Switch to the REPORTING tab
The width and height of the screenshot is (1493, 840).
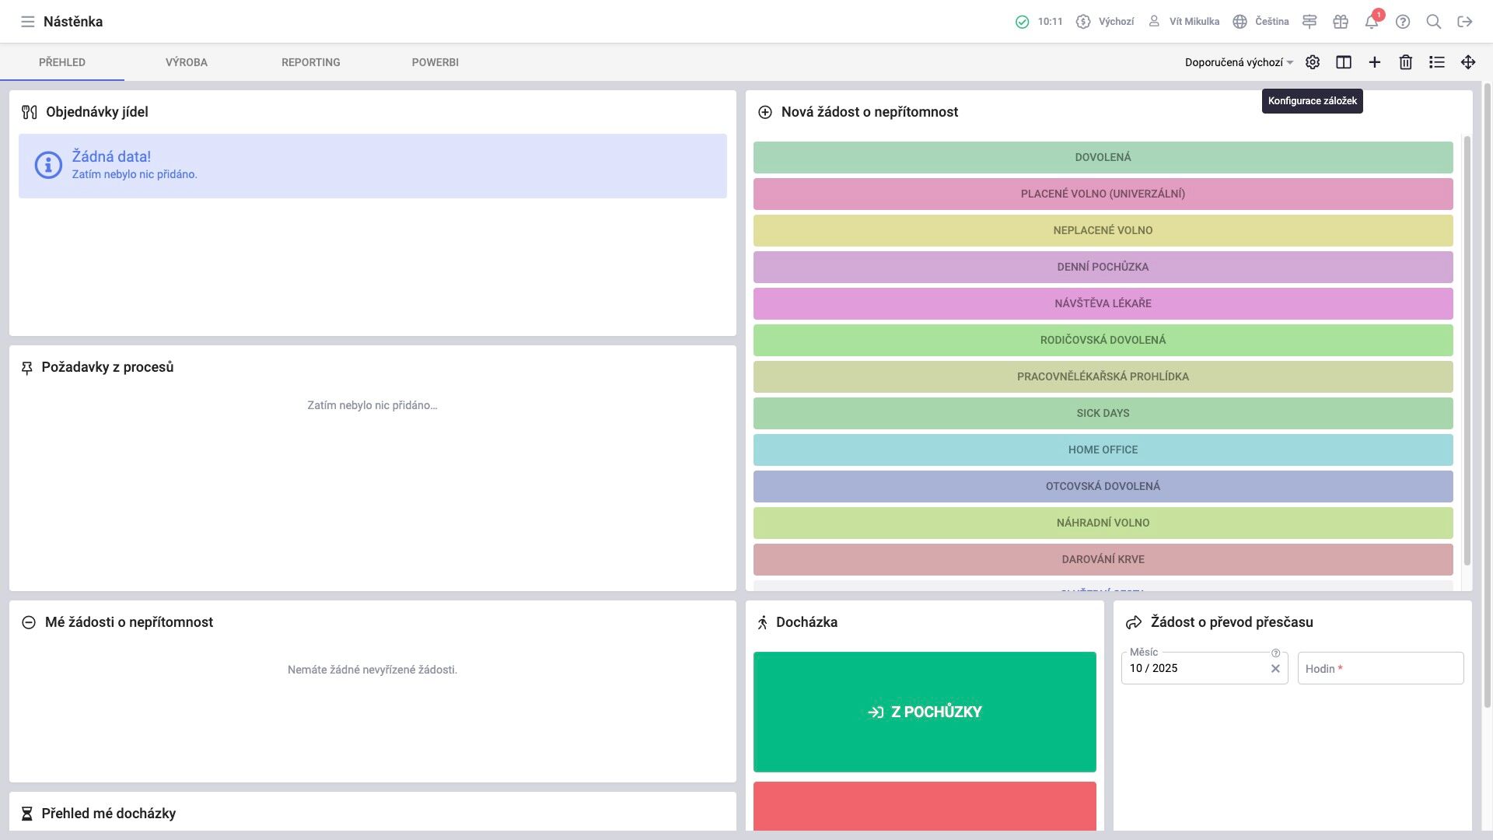(310, 62)
